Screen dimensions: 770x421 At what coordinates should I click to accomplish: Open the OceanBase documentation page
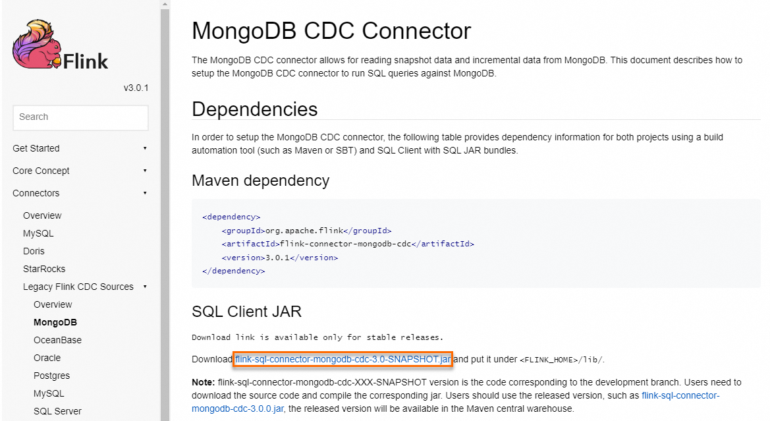pos(58,339)
